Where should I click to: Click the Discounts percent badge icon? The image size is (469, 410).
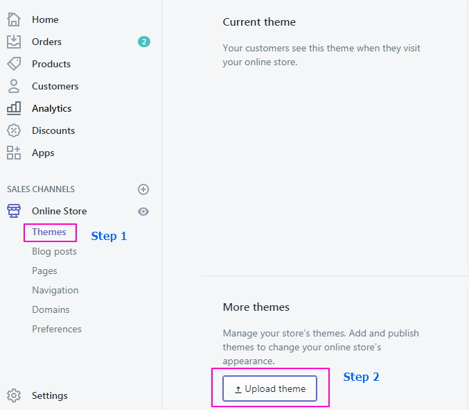14,130
